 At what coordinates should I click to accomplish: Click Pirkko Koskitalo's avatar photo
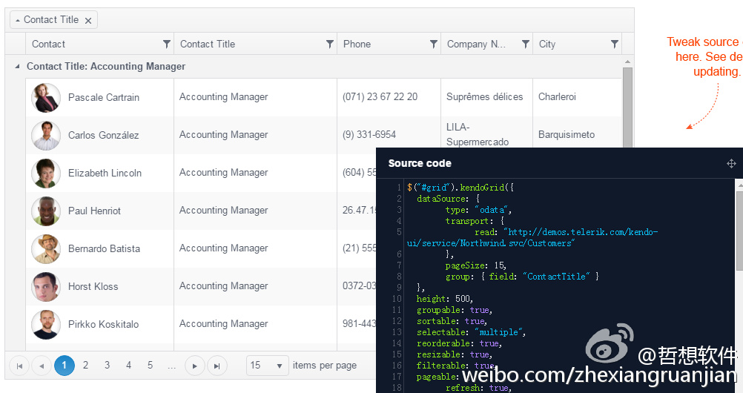[x=46, y=325]
